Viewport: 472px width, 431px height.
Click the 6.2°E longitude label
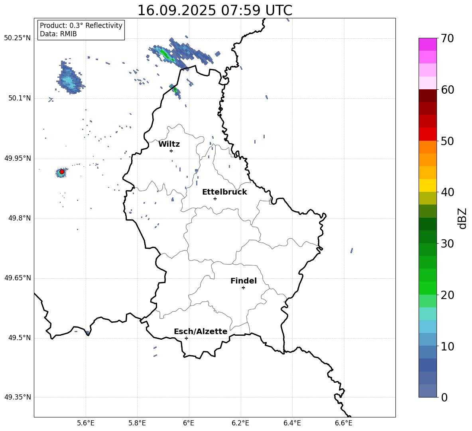click(x=240, y=423)
